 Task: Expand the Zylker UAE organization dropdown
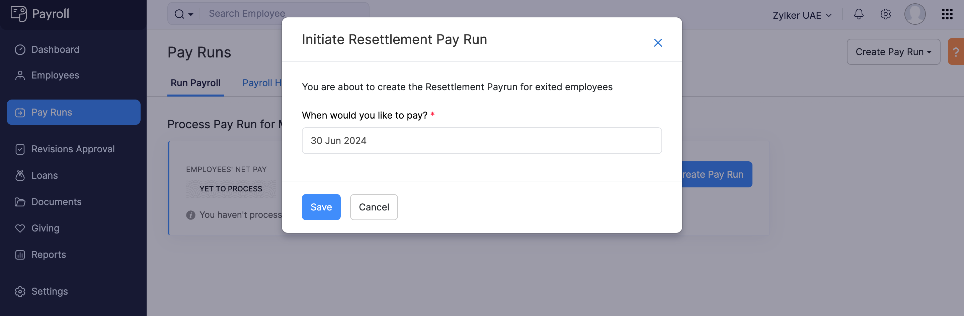[802, 15]
